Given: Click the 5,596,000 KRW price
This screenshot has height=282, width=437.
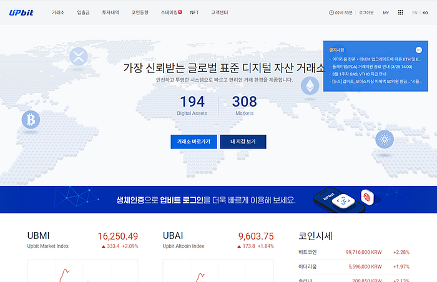Looking at the screenshot, I should click(x=365, y=266).
